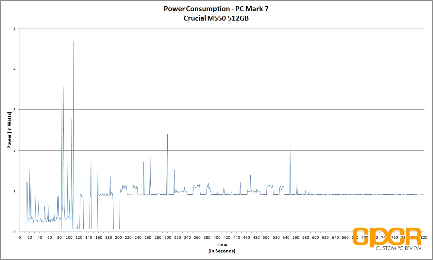Click the tallest power spike peak near 4.7 watts
Viewport: 433px width, 260px height.
tap(74, 42)
